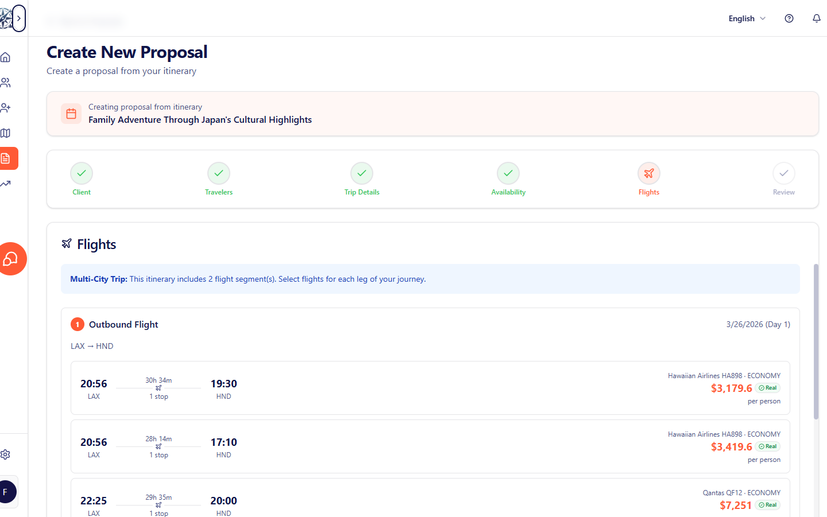Select the Clients people icon in sidebar
Screen dimensions: 827x517
click(6, 82)
